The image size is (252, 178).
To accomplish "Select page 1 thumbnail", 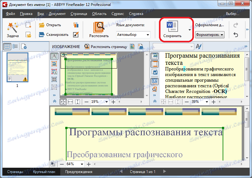I will click(x=17, y=67).
